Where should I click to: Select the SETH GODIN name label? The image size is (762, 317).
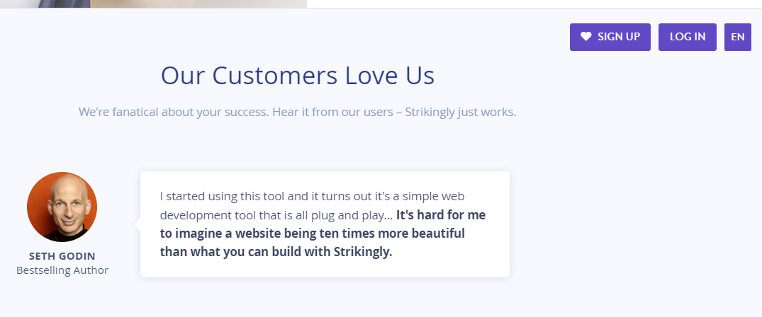[x=62, y=256]
